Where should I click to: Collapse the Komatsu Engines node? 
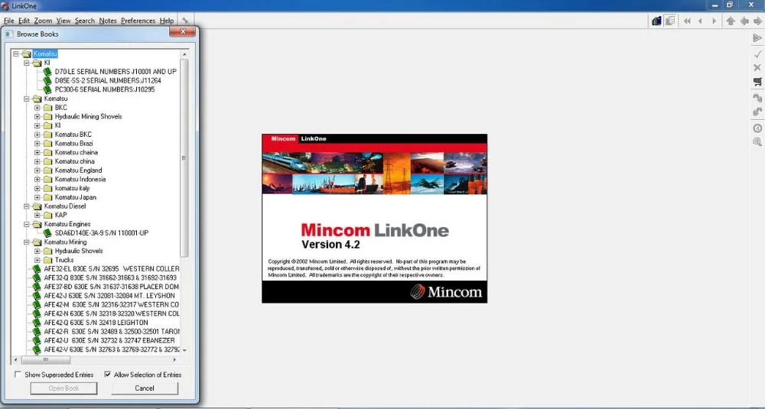(x=27, y=224)
